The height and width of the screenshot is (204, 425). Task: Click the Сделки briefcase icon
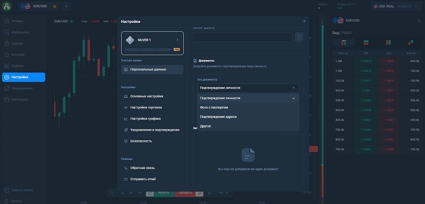[7, 44]
